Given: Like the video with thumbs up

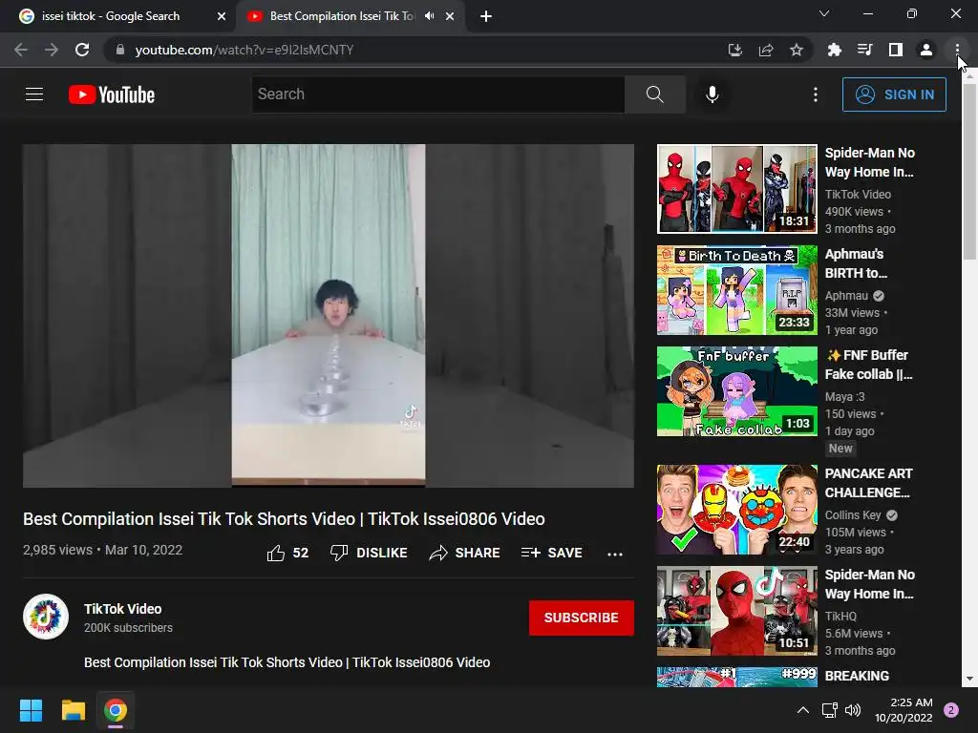Looking at the screenshot, I should [287, 553].
